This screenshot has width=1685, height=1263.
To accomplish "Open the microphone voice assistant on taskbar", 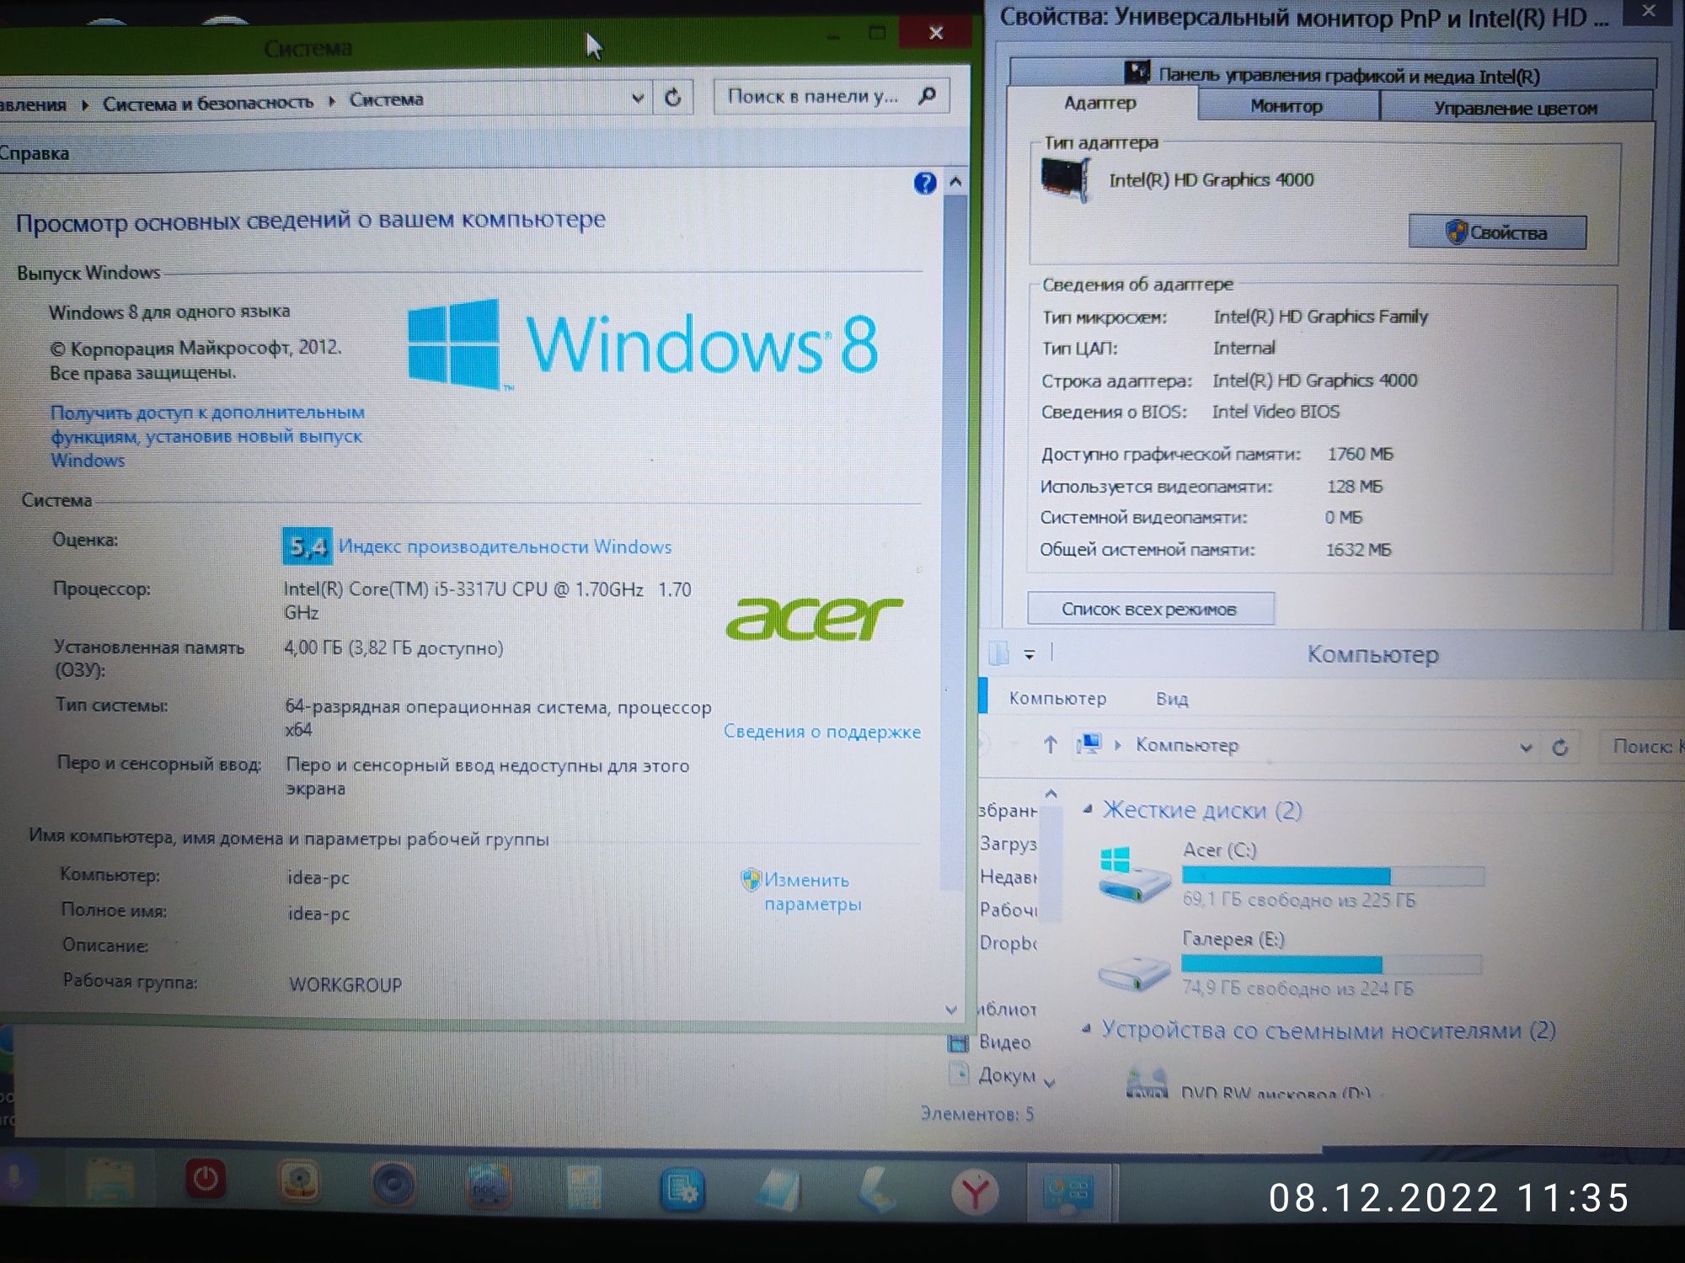I will (x=14, y=1175).
